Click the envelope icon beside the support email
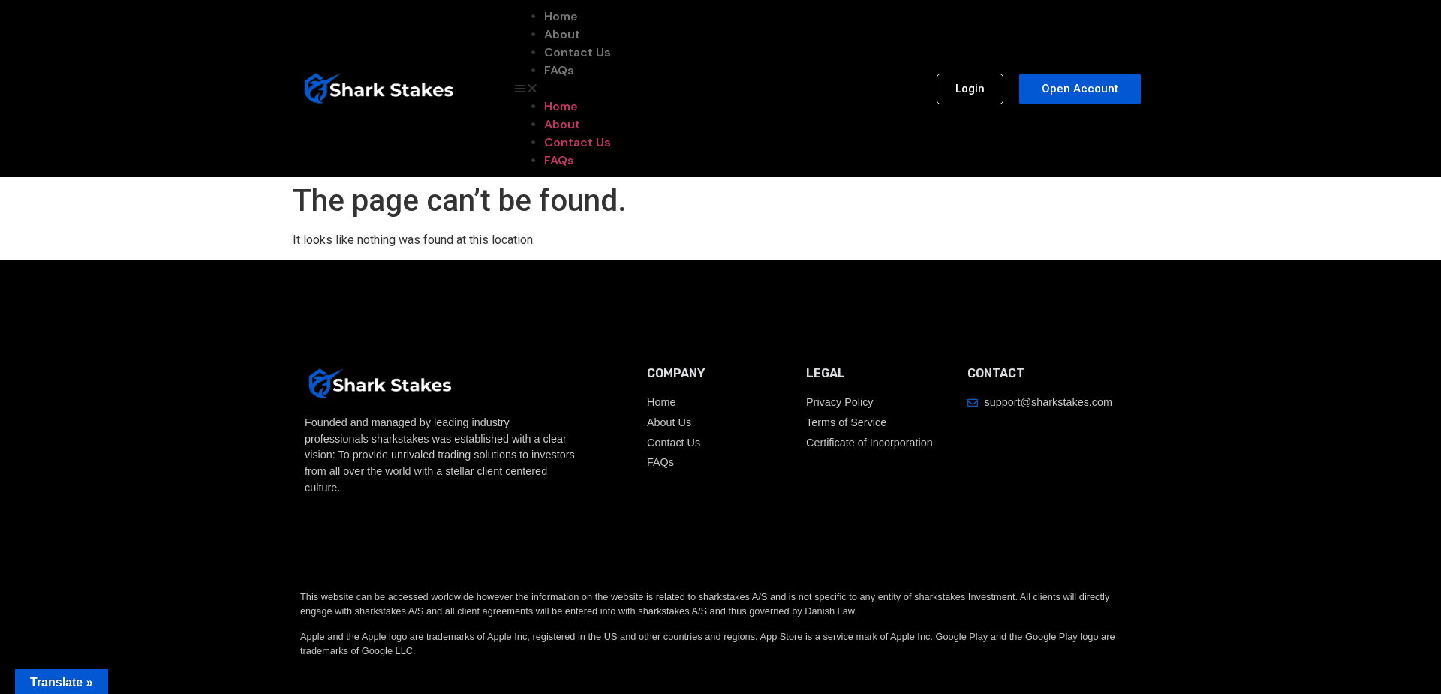Viewport: 1441px width, 694px height. [x=973, y=403]
